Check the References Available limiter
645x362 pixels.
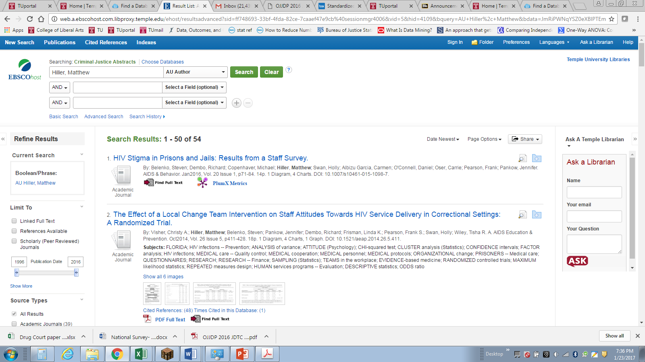pyautogui.click(x=14, y=231)
